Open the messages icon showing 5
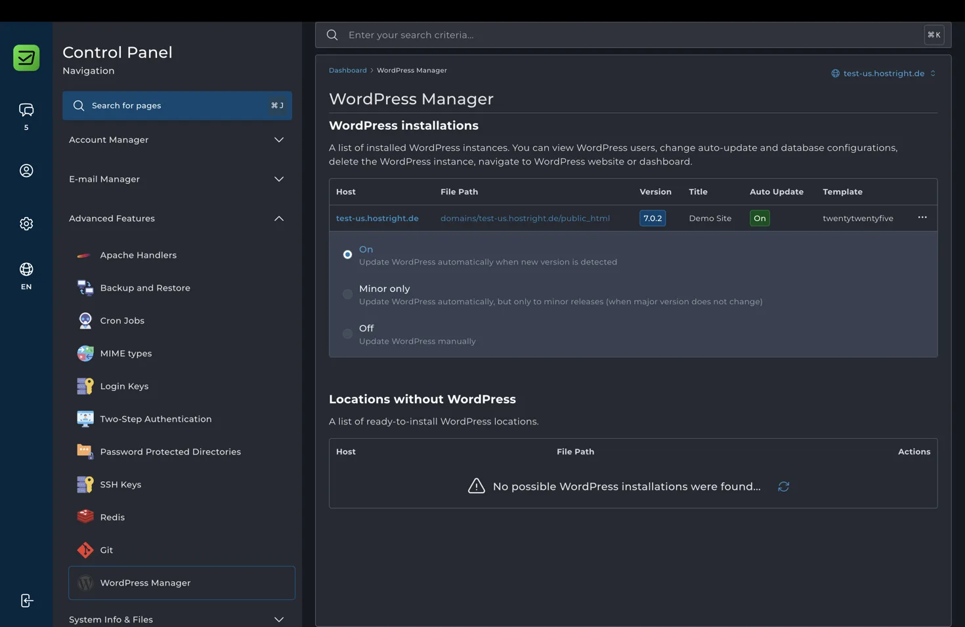 [x=26, y=110]
